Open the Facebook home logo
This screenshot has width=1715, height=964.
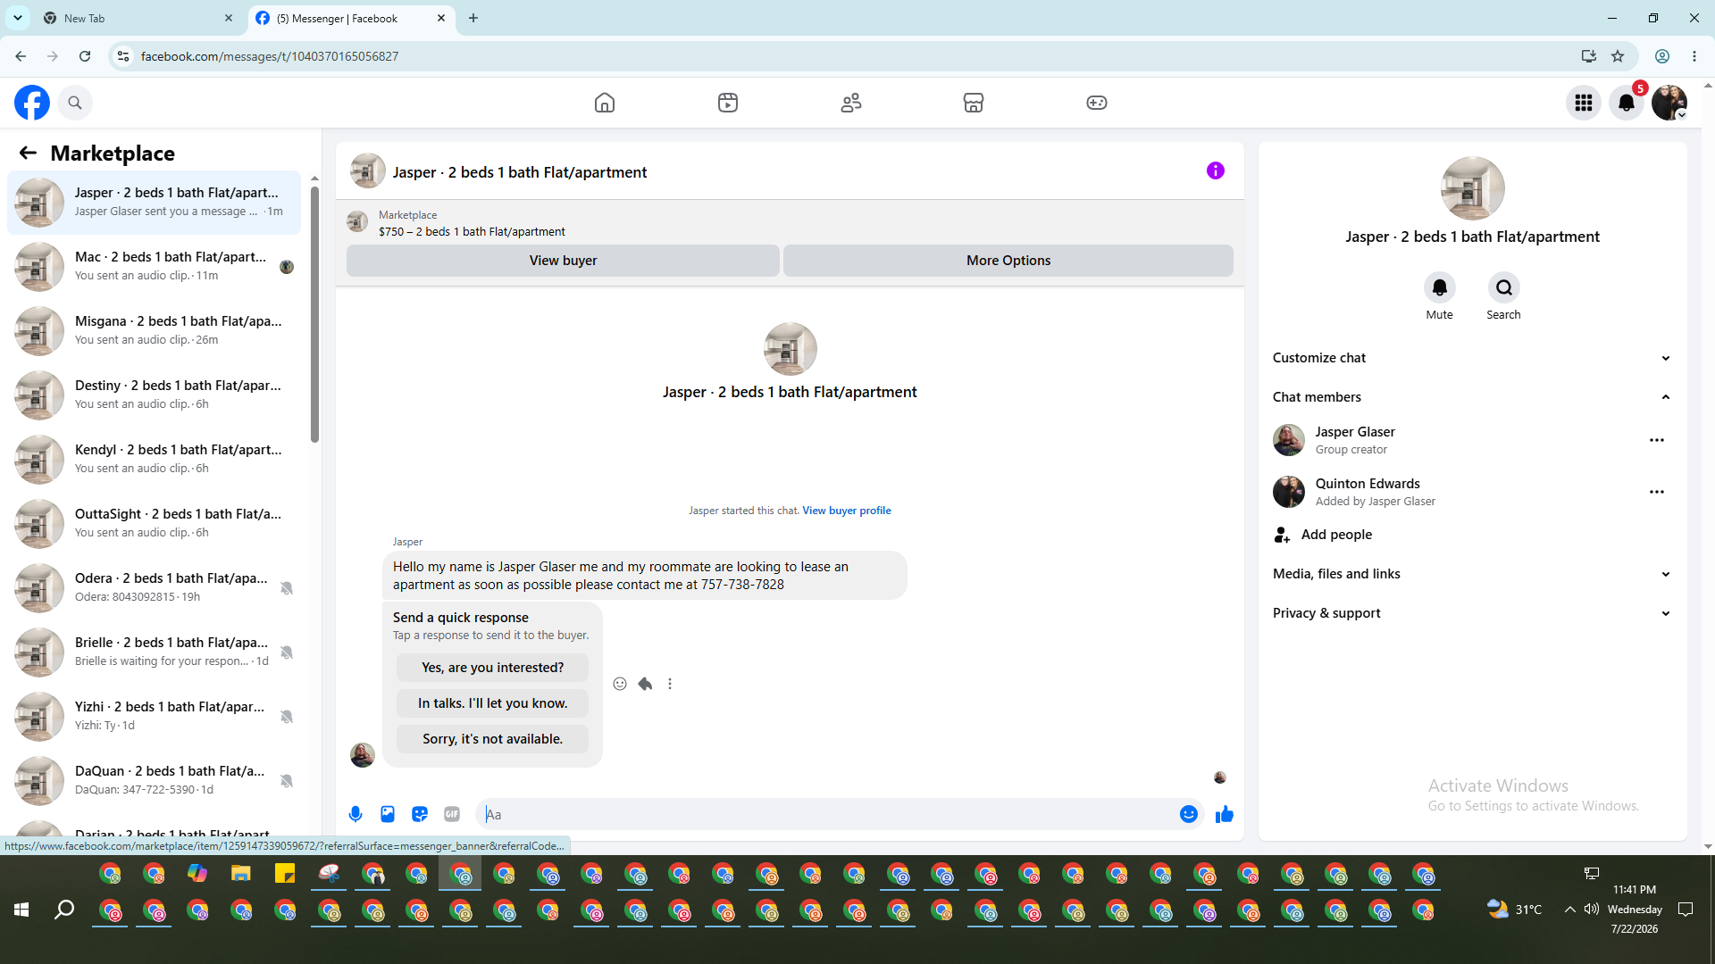click(x=32, y=103)
